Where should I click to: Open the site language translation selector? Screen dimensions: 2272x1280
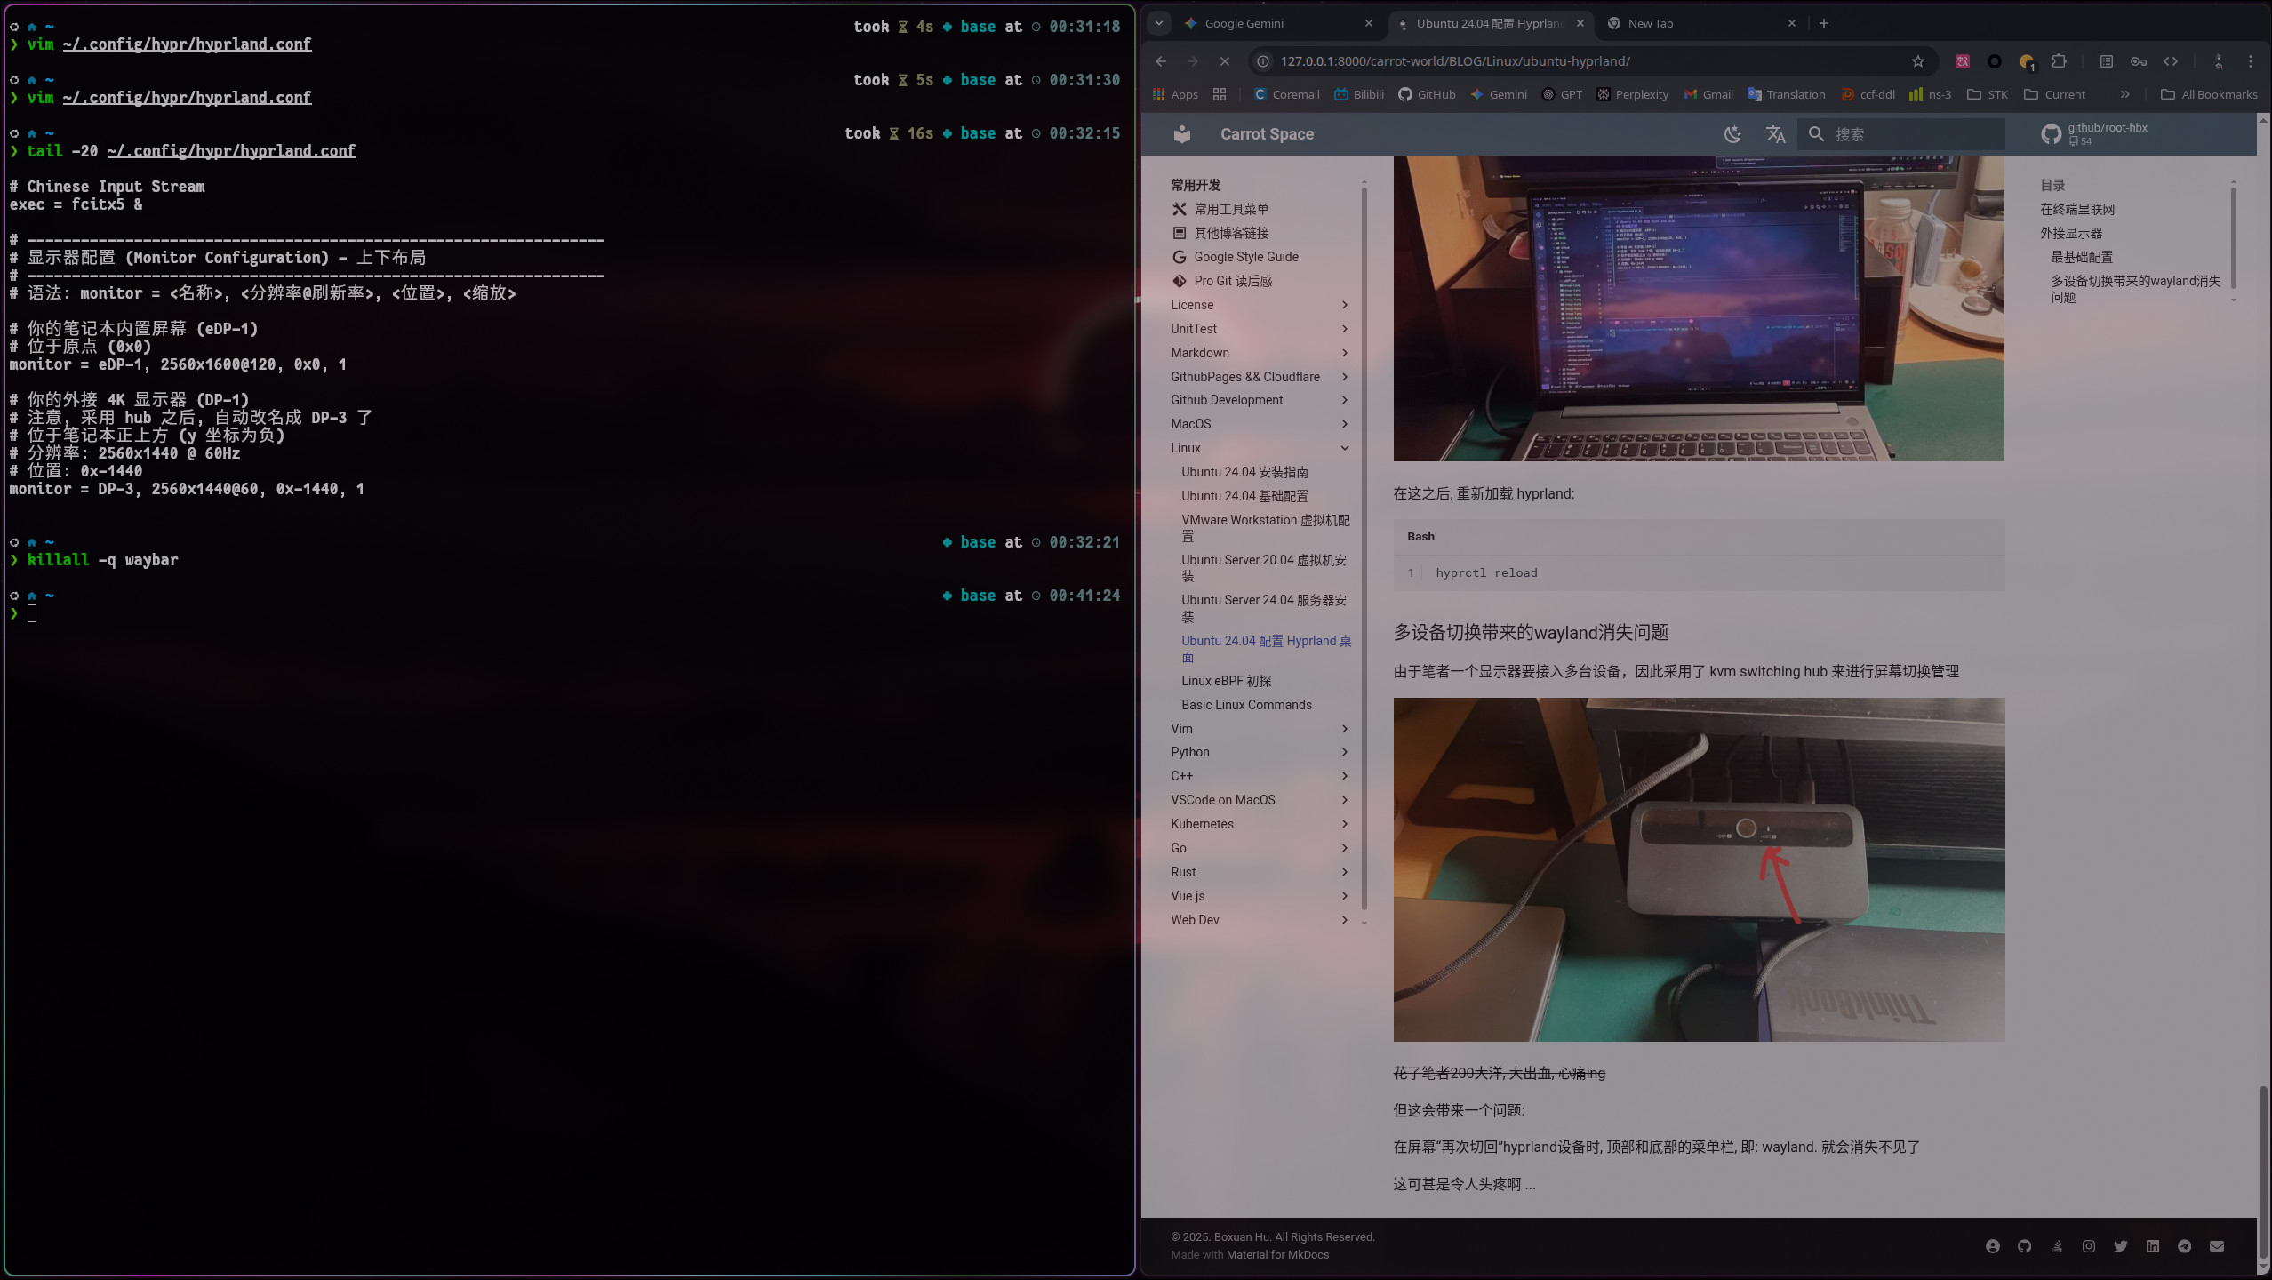(x=1775, y=134)
